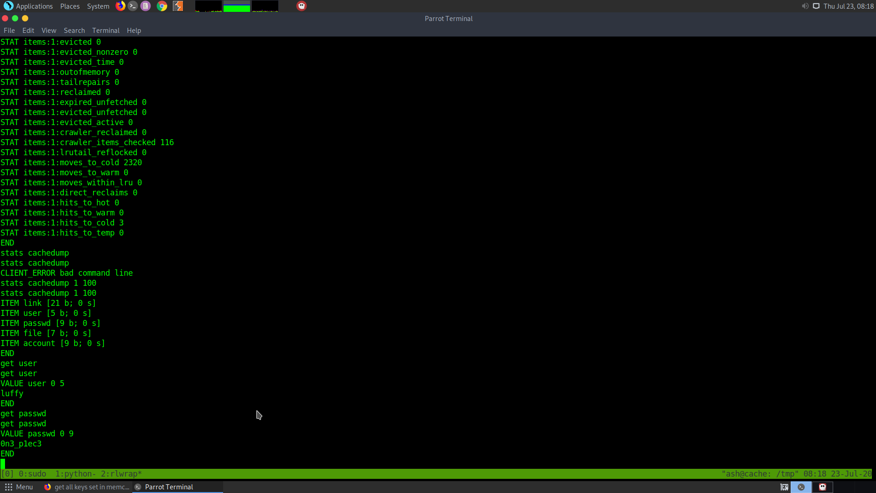Launch Firefox from the top panel
This screenshot has width=876, height=493.
pyautogui.click(x=120, y=6)
